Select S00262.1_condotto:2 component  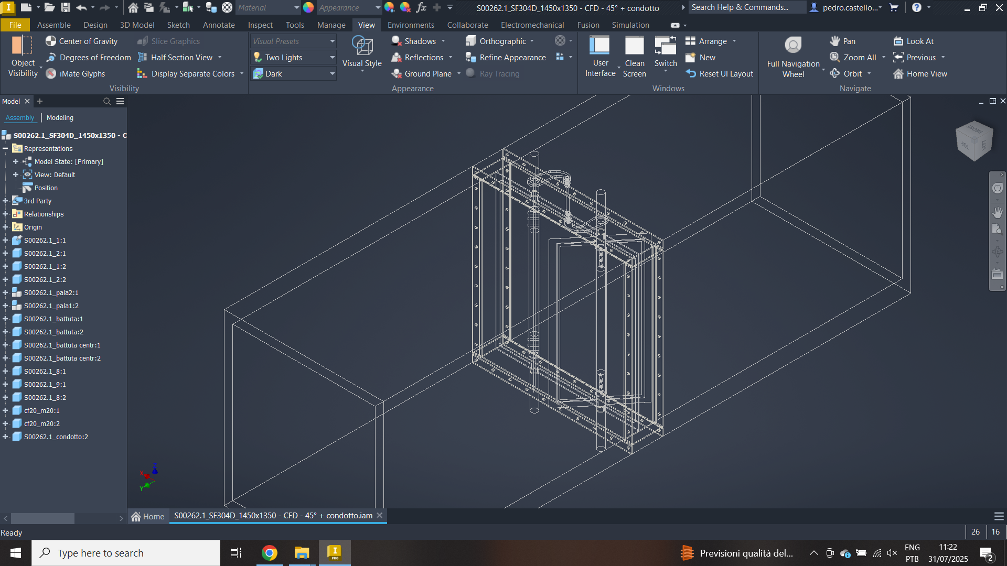pos(56,437)
